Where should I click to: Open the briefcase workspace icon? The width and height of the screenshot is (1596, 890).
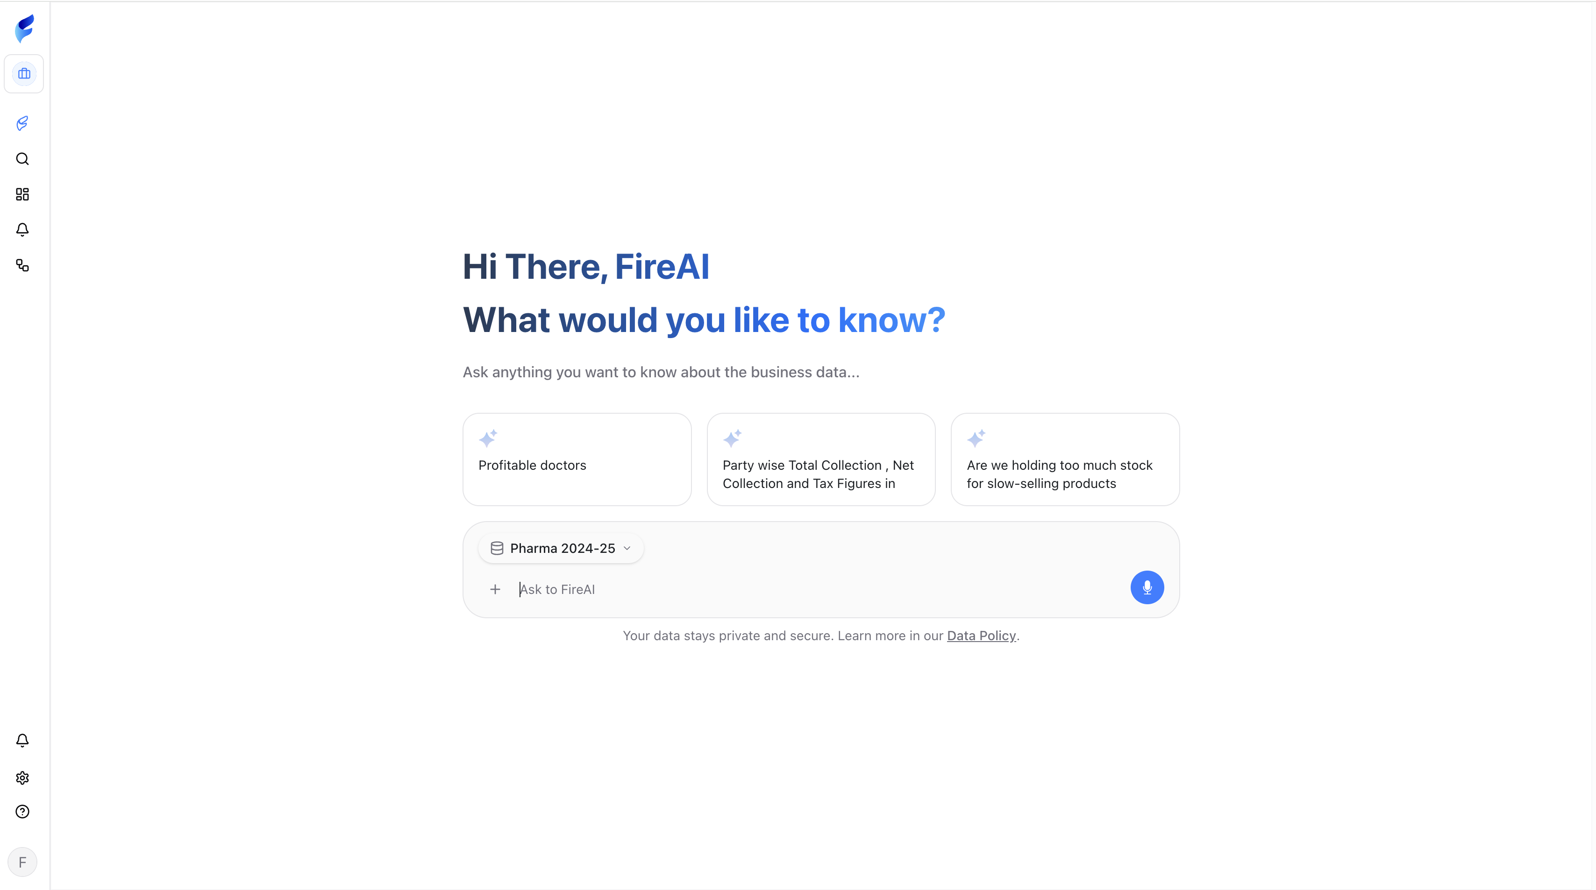[x=24, y=74]
